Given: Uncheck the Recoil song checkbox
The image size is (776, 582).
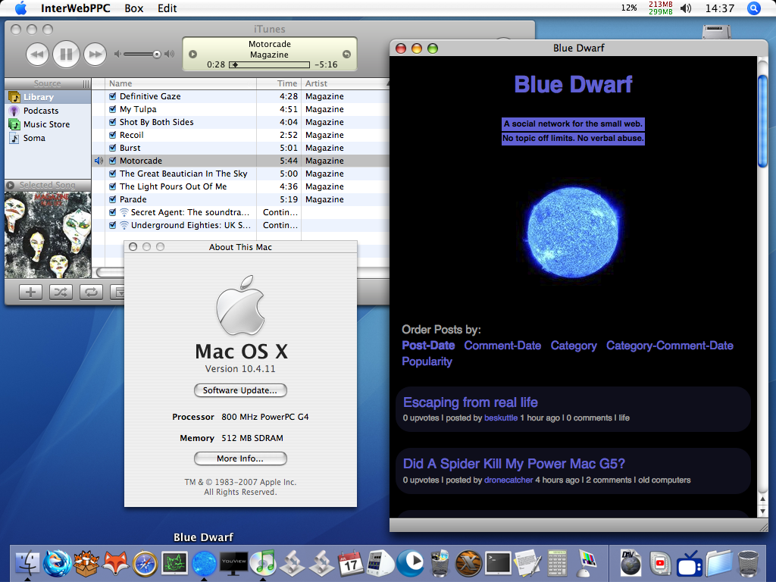Looking at the screenshot, I should [113, 135].
